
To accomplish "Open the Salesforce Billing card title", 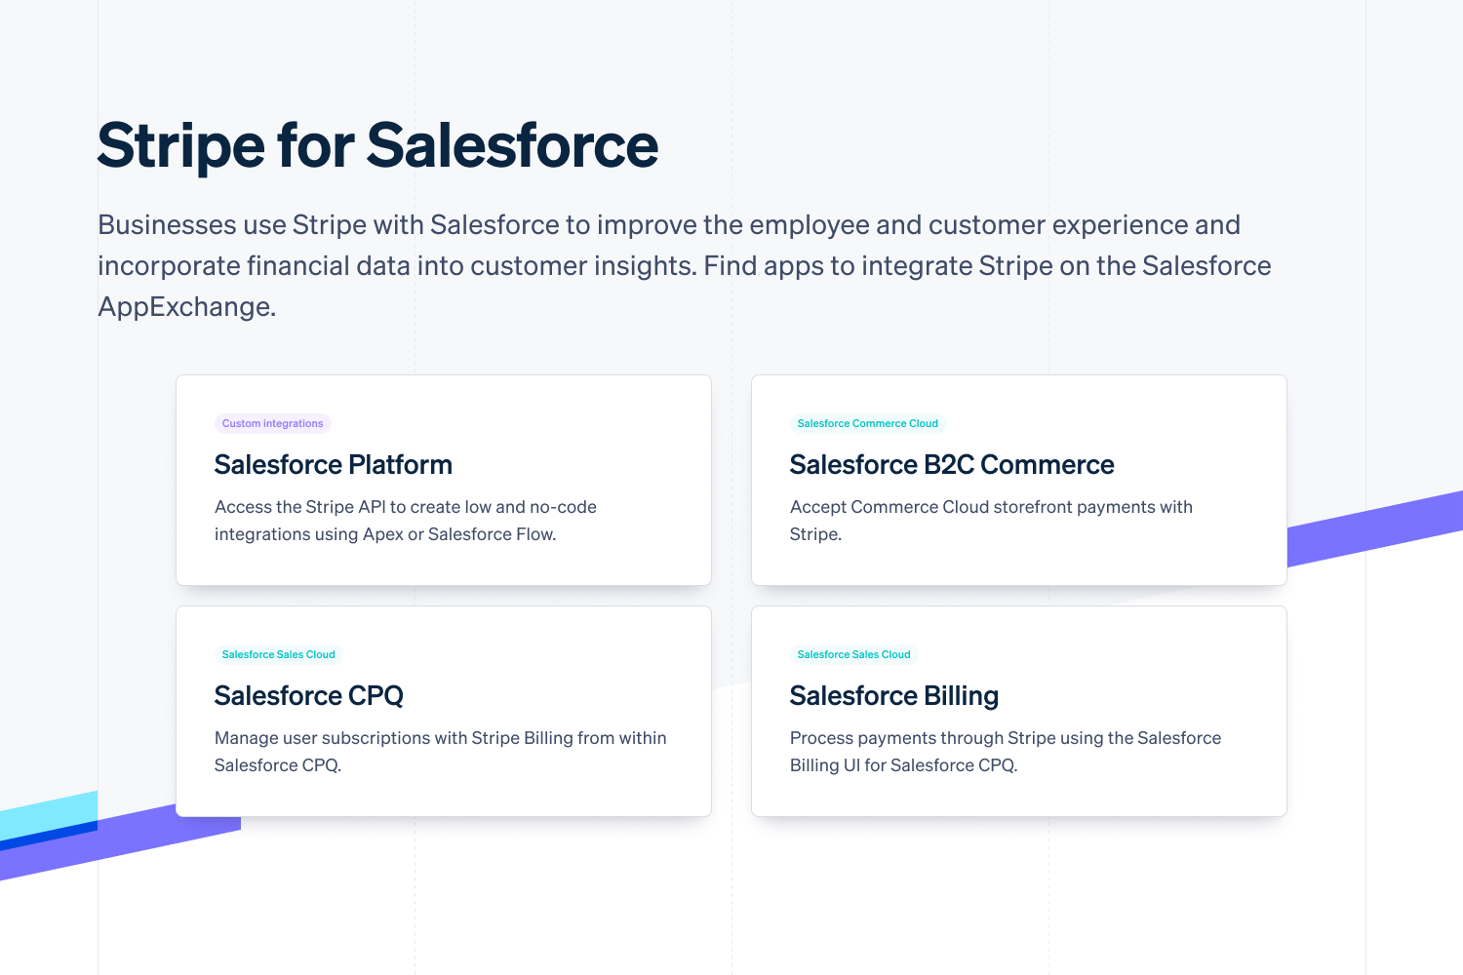I will coord(893,696).
